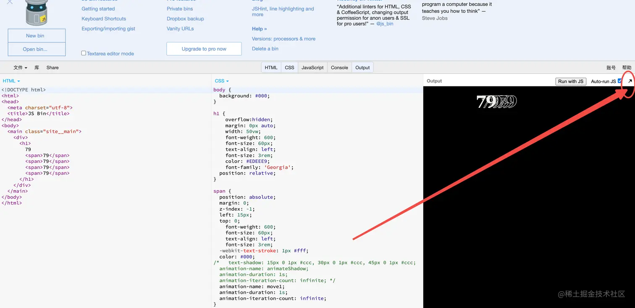Open the Getting started link
Screen dimensions: 635x308
point(98,9)
